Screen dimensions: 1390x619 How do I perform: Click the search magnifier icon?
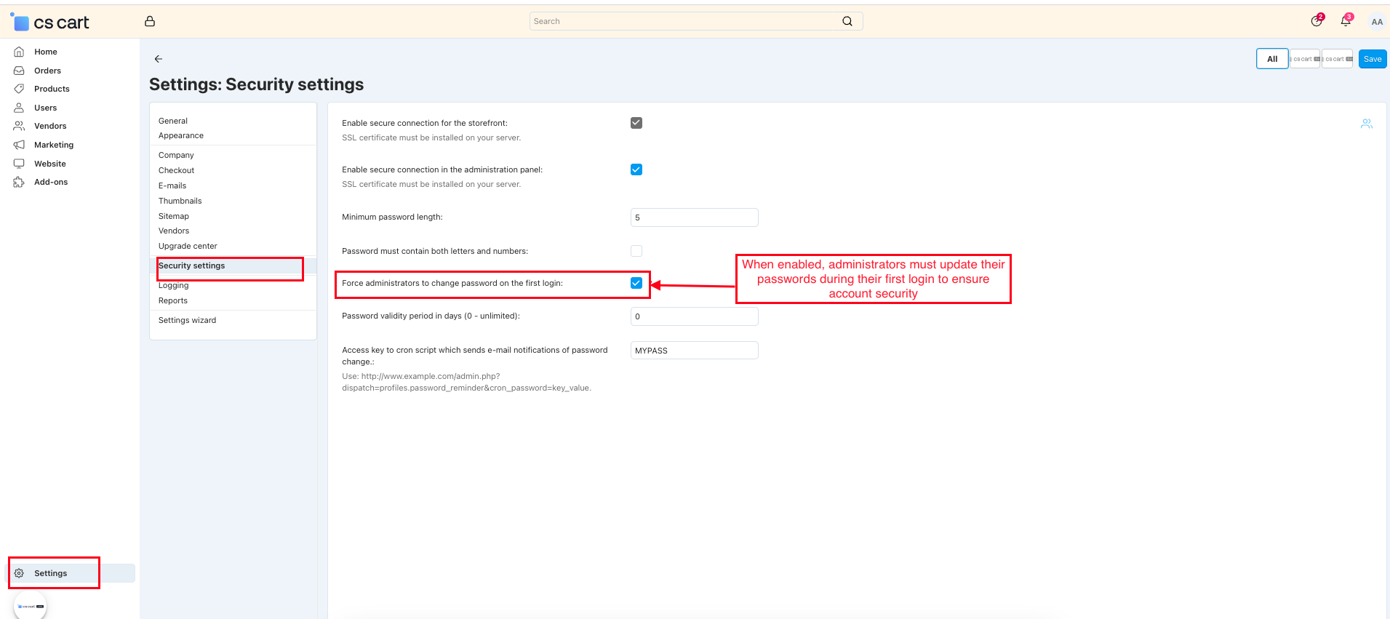[x=847, y=21]
